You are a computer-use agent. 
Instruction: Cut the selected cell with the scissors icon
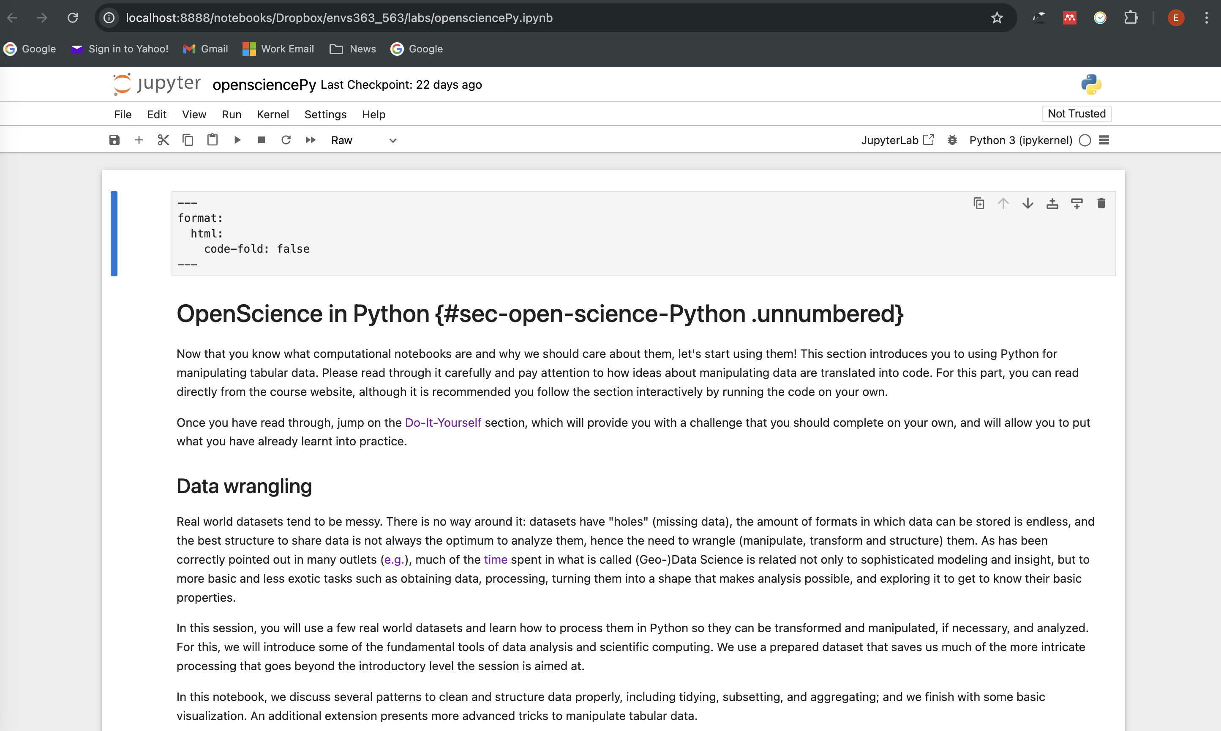pyautogui.click(x=163, y=140)
